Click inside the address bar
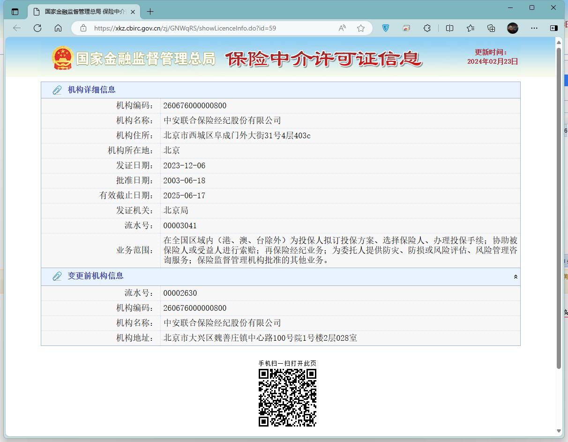 (x=211, y=28)
